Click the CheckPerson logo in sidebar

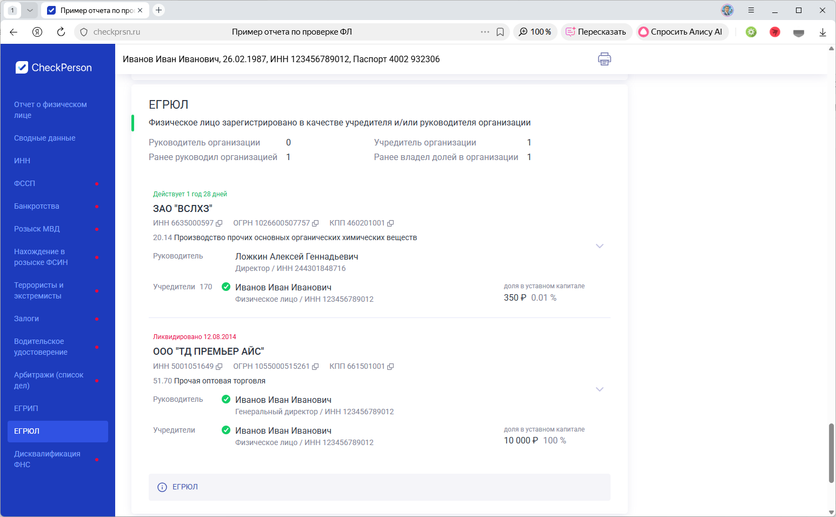pos(54,68)
